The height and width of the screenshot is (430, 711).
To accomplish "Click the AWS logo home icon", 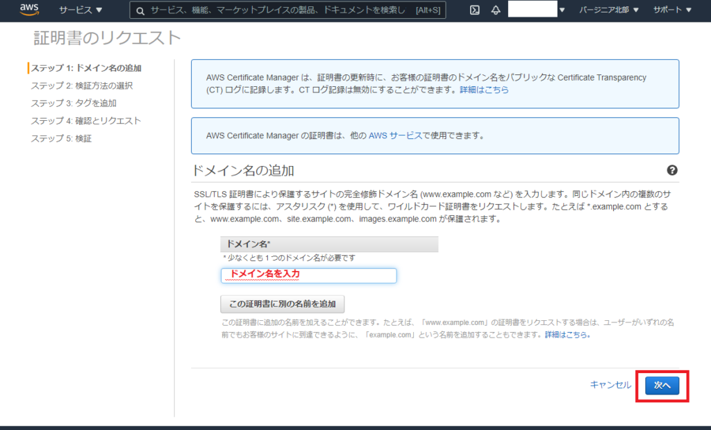I will tap(29, 10).
